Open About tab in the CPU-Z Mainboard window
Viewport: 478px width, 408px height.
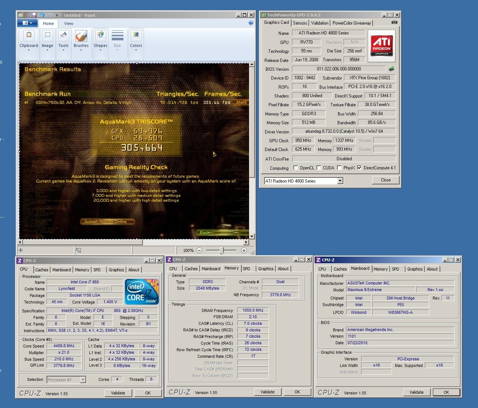pyautogui.click(x=432, y=269)
